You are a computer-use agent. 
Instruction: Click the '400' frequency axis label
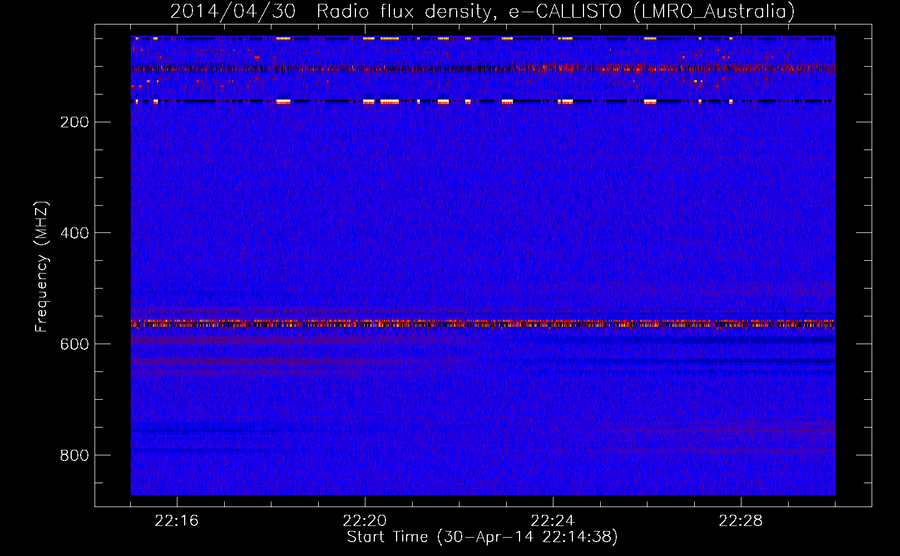75,234
